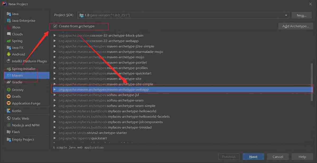Screen dimensions: 317x163
Task: Expand maven-archetype-marmalade-mojo node
Action: click(x=55, y=52)
